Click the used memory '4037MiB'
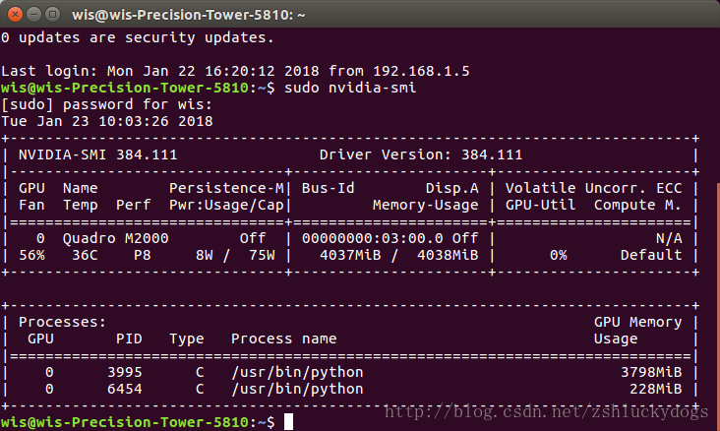Viewport: 720px width, 431px height. (x=350, y=255)
